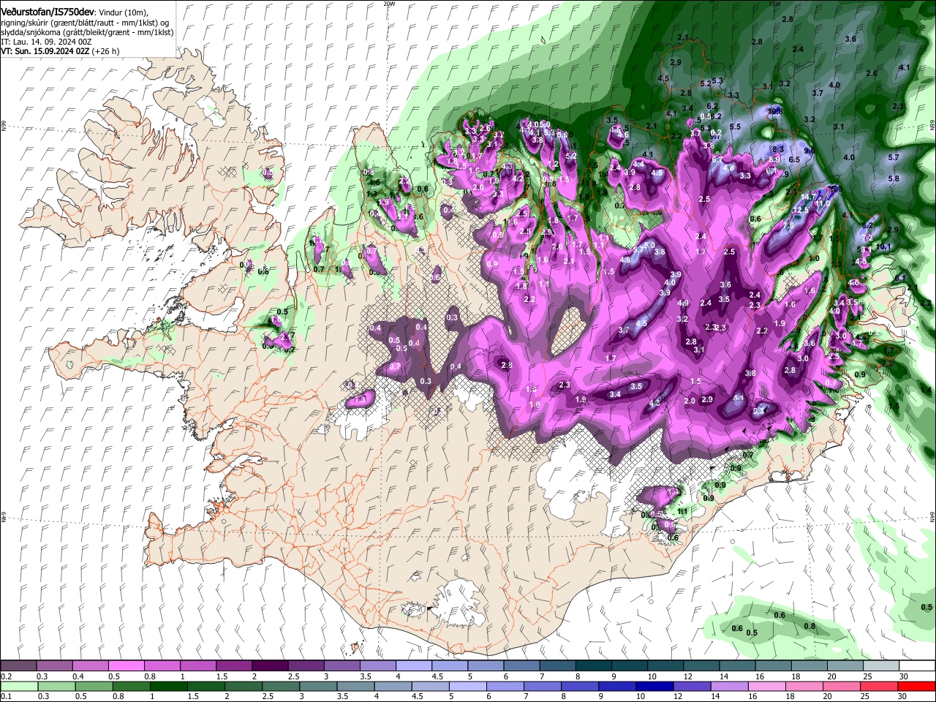Click the upper legend swatch starting at 1.5
936x702 pixels.
click(x=233, y=666)
